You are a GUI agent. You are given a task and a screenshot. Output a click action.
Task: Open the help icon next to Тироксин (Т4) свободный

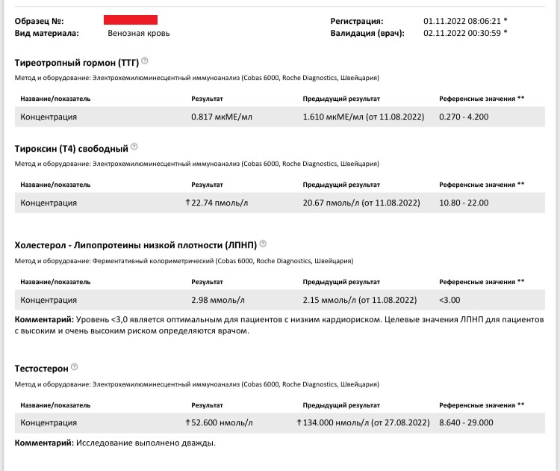click(134, 147)
